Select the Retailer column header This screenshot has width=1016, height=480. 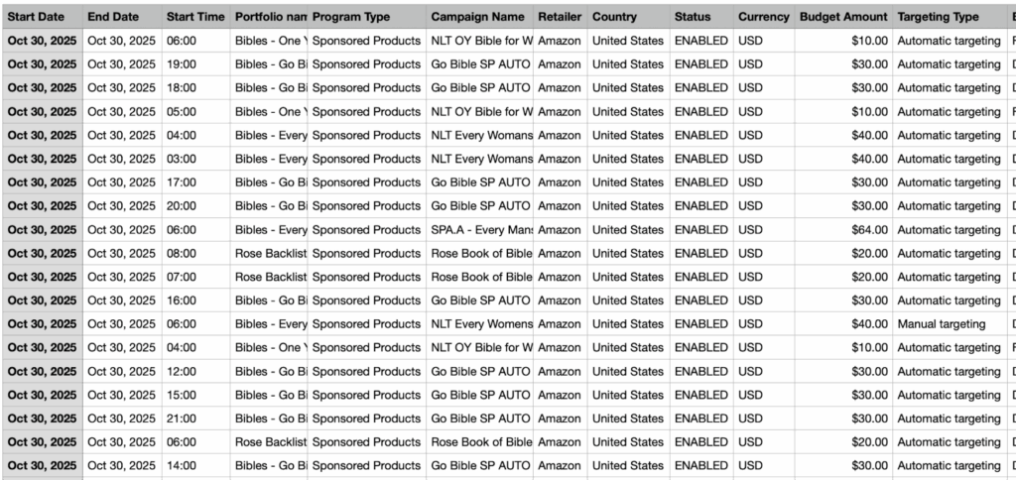[560, 17]
